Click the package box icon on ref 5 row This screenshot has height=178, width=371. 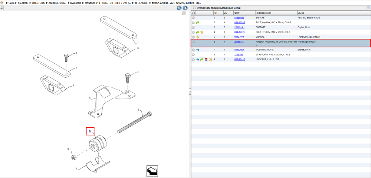click(198, 37)
